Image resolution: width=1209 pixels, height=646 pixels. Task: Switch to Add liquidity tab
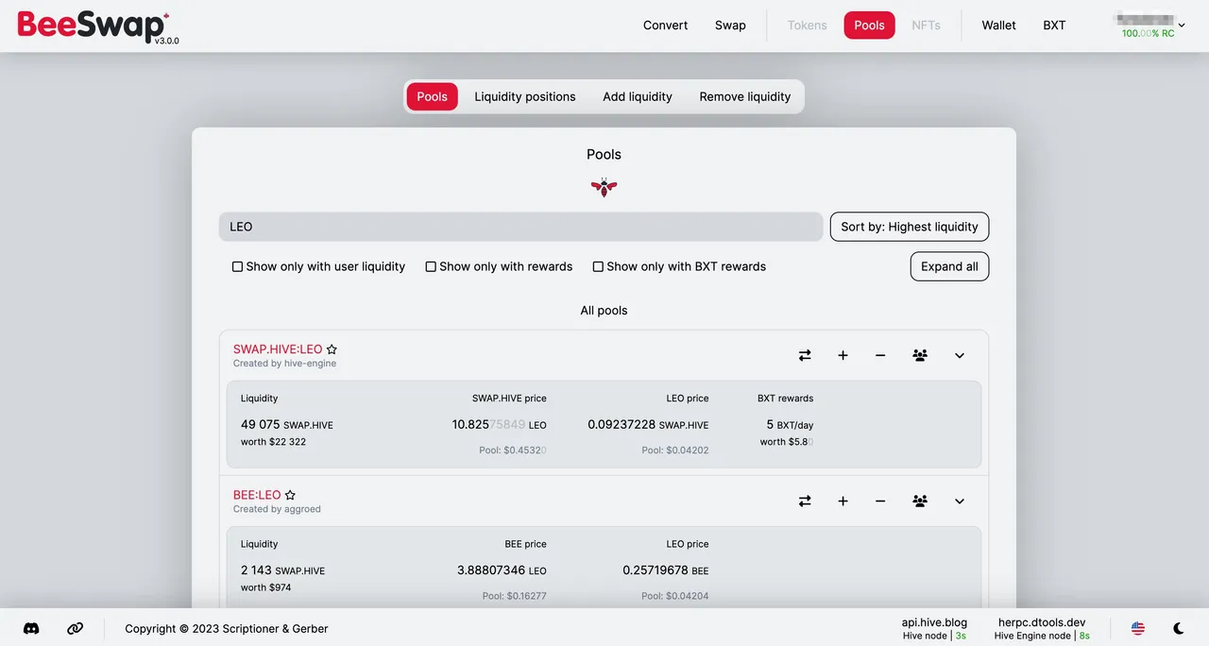638,96
